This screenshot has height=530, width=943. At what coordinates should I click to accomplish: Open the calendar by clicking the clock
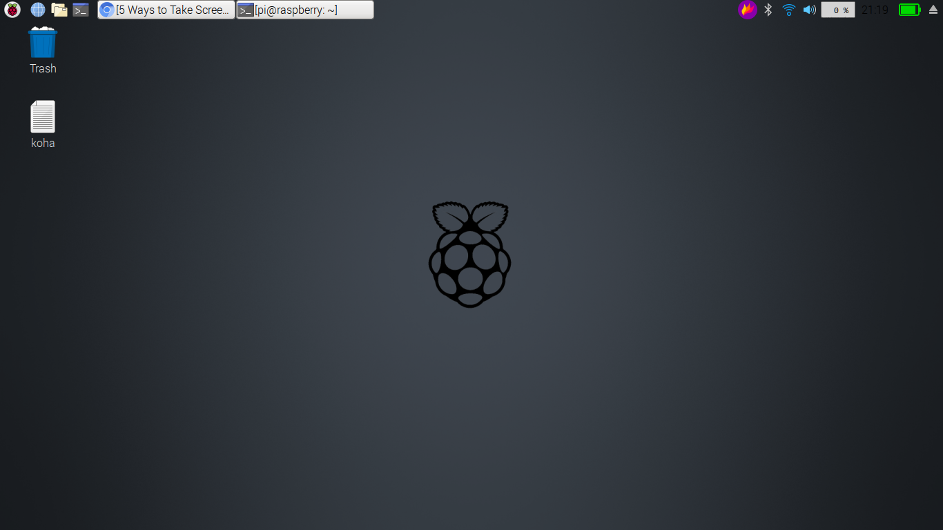coord(875,10)
